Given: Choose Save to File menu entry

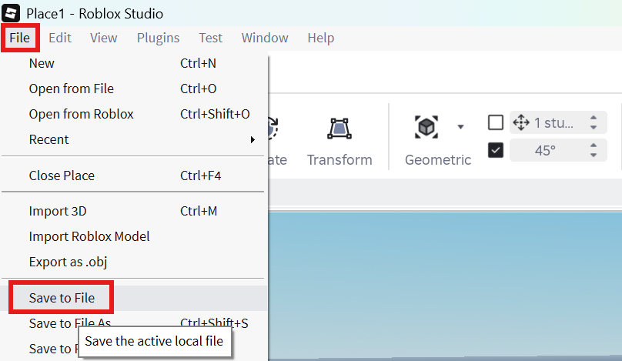Looking at the screenshot, I should pos(62,298).
